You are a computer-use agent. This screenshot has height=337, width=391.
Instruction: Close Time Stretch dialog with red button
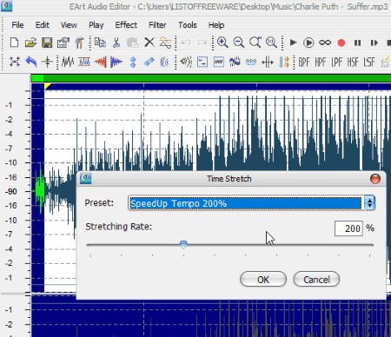375,179
